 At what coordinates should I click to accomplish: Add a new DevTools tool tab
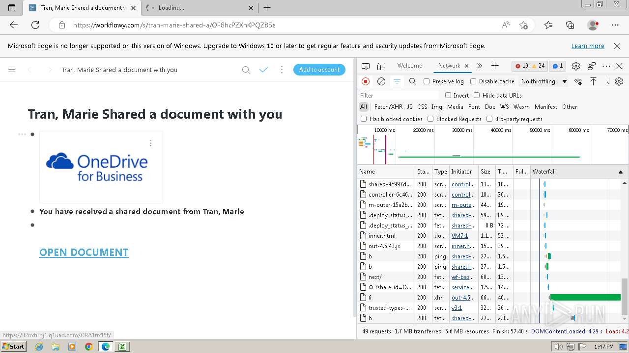click(x=495, y=66)
